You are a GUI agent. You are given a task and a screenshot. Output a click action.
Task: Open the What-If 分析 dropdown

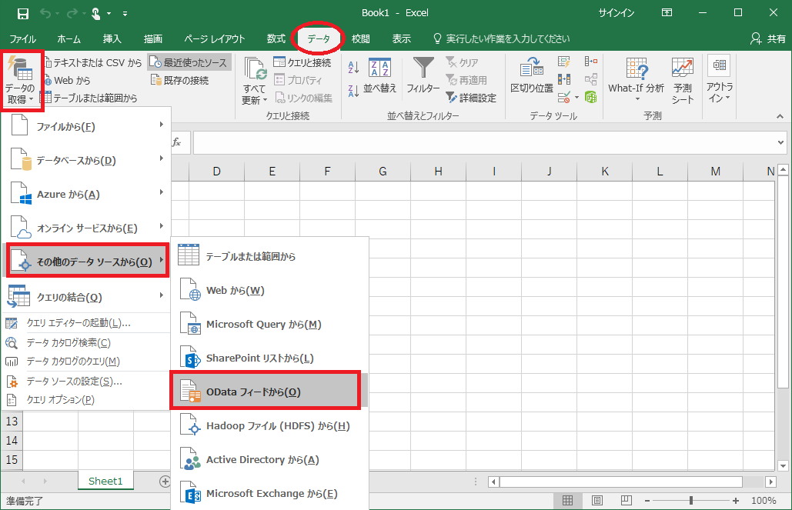coord(636,80)
